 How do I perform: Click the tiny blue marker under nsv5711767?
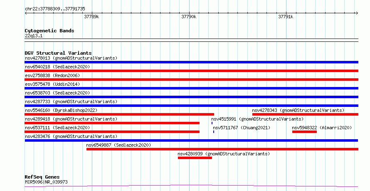pos(214,132)
